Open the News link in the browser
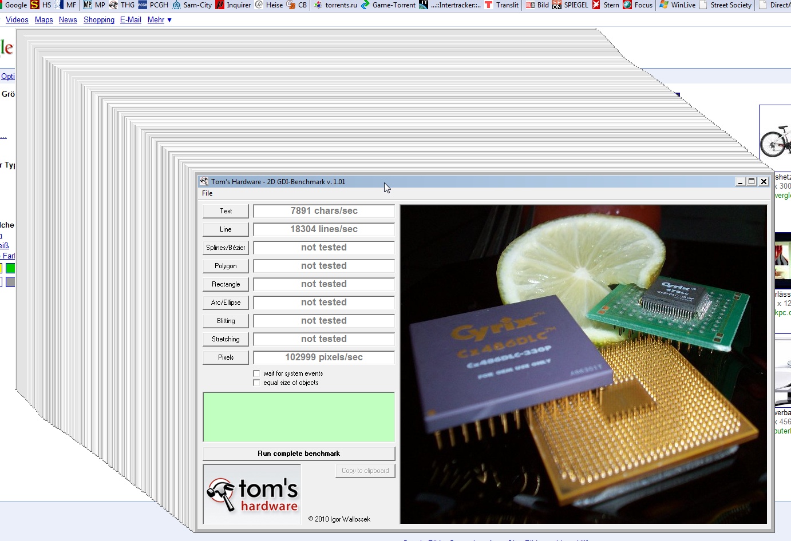The height and width of the screenshot is (541, 791). click(68, 19)
